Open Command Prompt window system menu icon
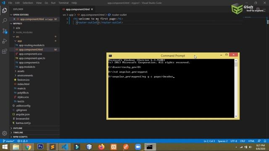The height and width of the screenshot is (151, 269). click(x=110, y=56)
